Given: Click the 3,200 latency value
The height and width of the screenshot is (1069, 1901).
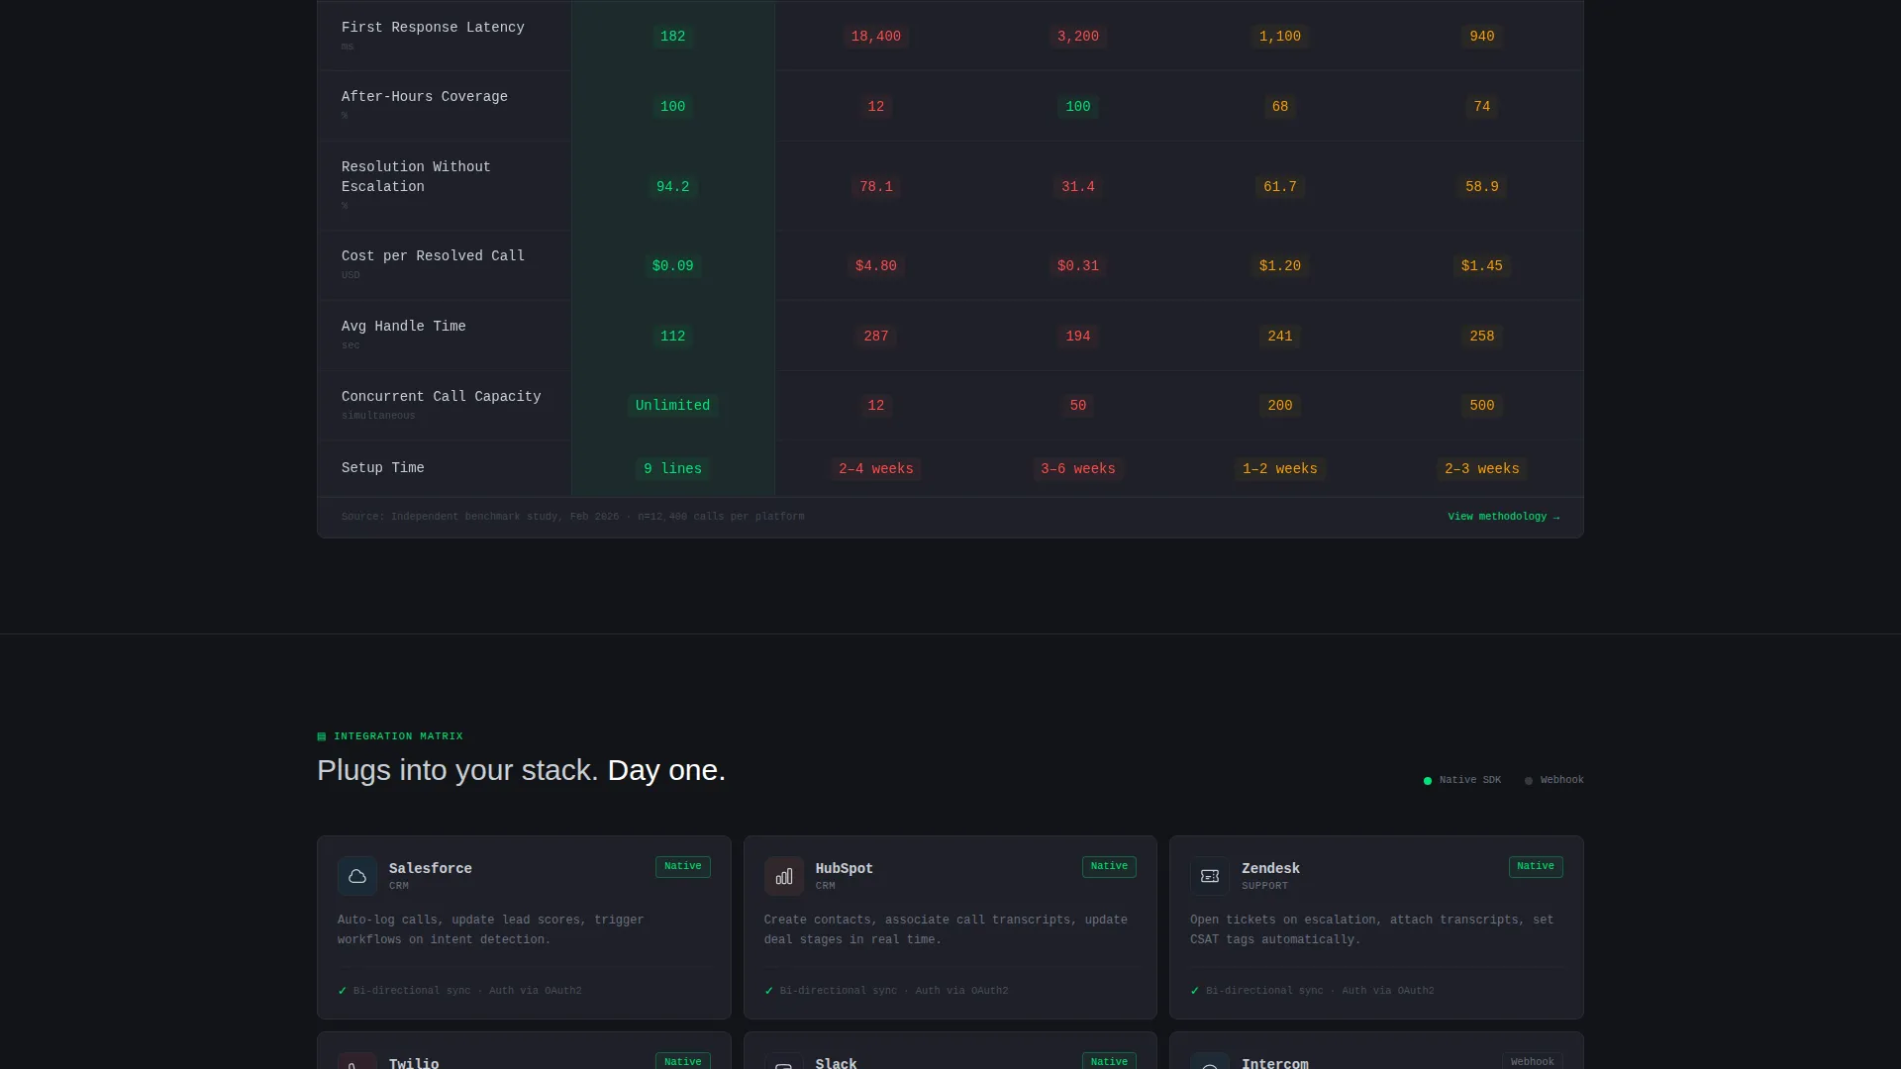Looking at the screenshot, I should pos(1078,37).
